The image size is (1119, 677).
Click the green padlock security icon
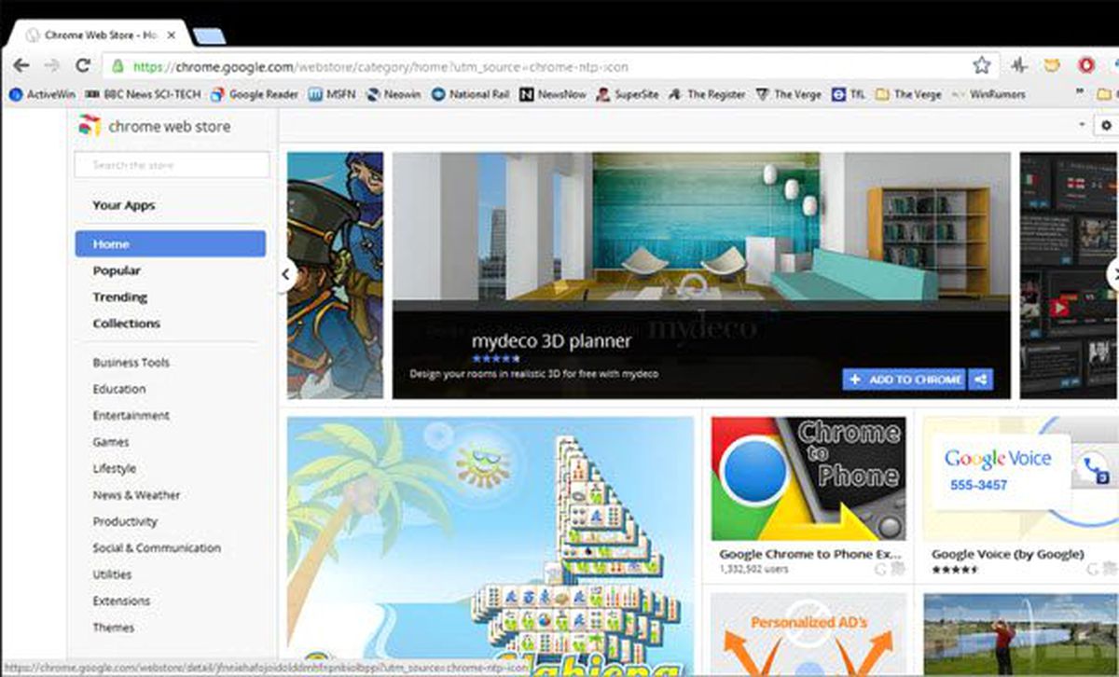(117, 66)
